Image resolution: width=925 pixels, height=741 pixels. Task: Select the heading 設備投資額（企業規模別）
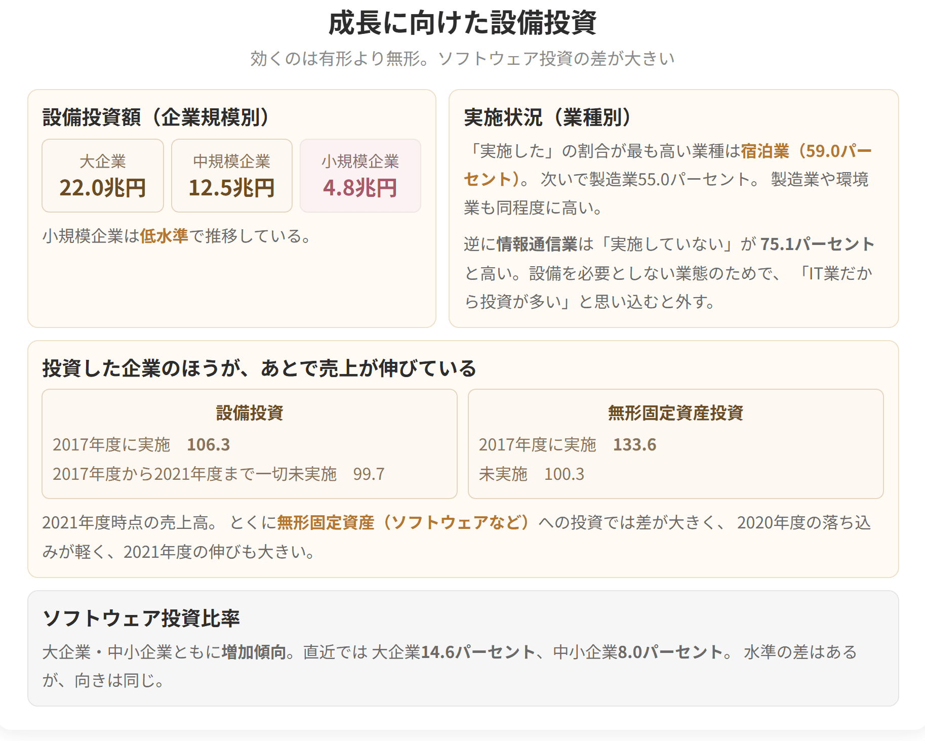[x=156, y=117]
